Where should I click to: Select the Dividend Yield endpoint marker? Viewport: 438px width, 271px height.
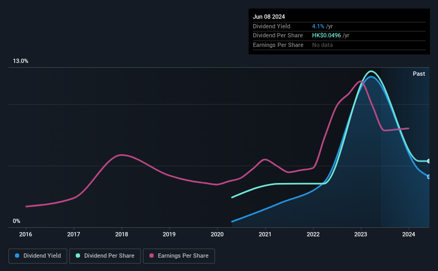[429, 177]
